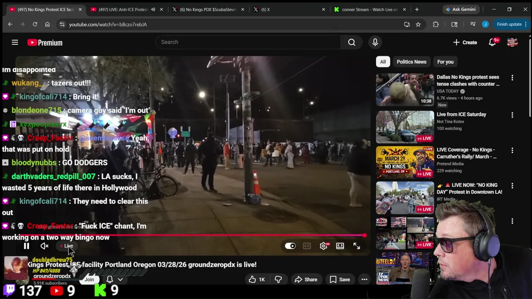Click the address bar URL
The height and width of the screenshot is (299, 532).
tap(108, 25)
